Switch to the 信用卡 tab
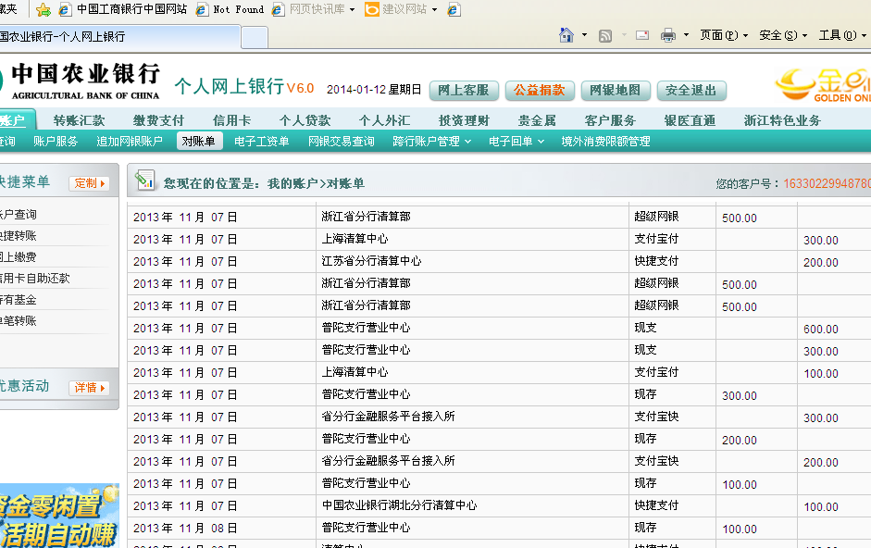Image resolution: width=871 pixels, height=548 pixels. (x=231, y=120)
